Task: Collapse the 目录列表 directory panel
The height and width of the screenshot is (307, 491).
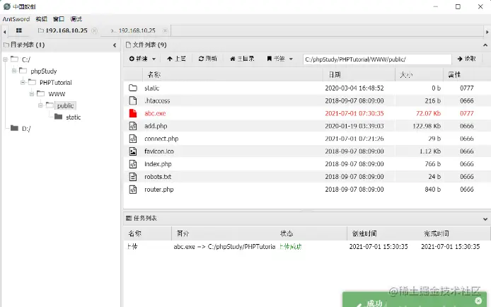Action: (115, 45)
